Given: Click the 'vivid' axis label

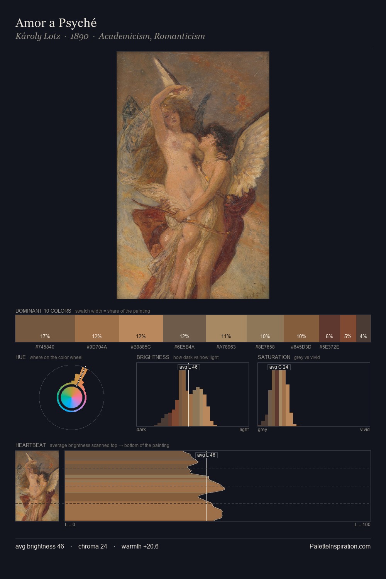Looking at the screenshot, I should (365, 430).
